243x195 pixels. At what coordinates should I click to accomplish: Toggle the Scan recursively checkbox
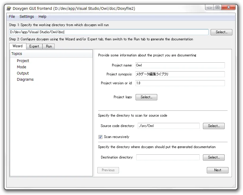point(100,137)
